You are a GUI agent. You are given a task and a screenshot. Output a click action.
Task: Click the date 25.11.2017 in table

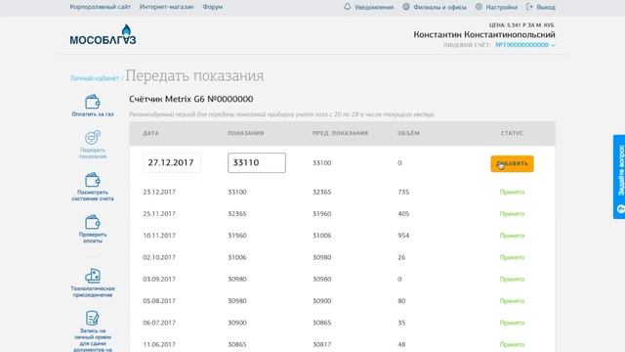click(159, 214)
